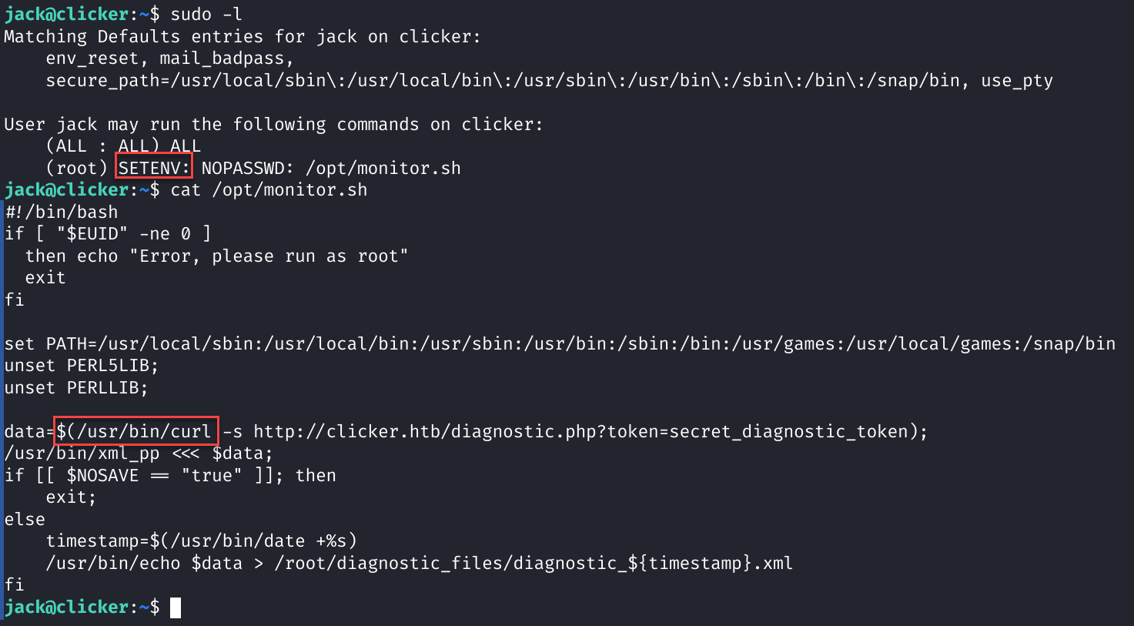Click the (ALL : ALL) ALL entry
The width and height of the screenshot is (1134, 626).
(123, 146)
